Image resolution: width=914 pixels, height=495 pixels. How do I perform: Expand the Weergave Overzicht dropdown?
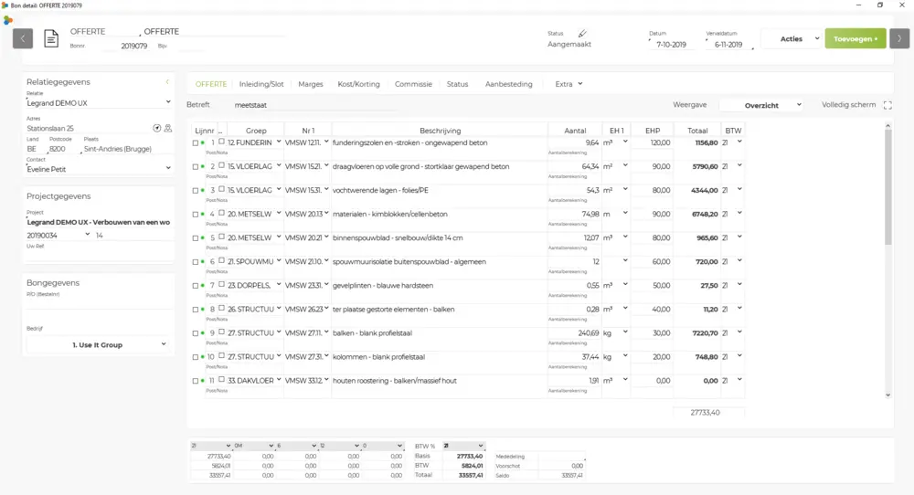tap(761, 105)
